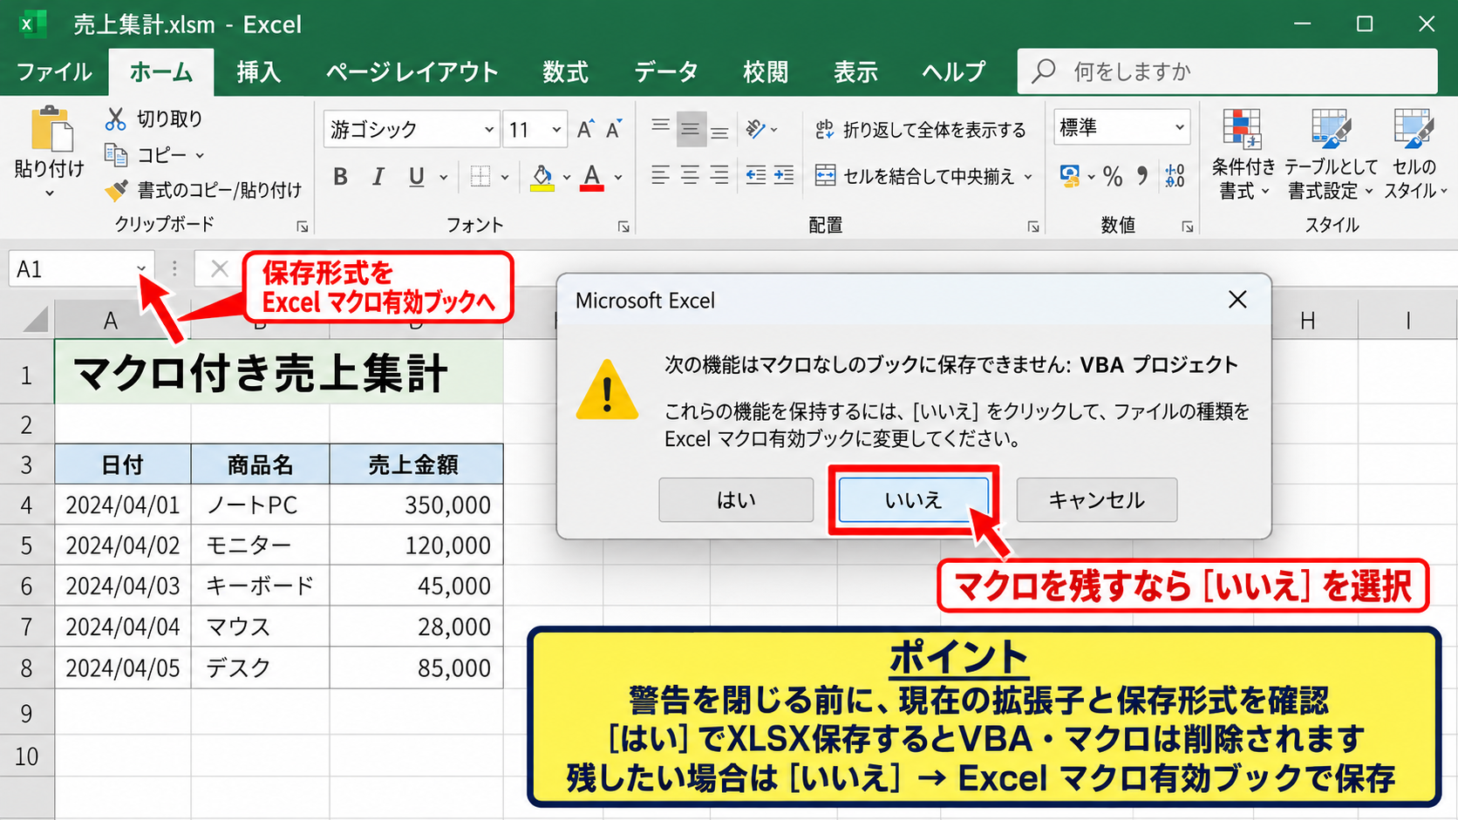Click the Paste (貼り付け) clipboard icon
The image size is (1458, 820).
[51, 129]
